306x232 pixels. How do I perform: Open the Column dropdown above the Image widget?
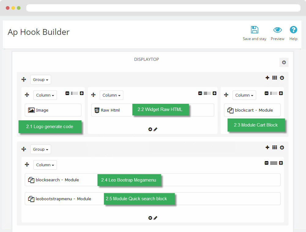[x=45, y=95]
